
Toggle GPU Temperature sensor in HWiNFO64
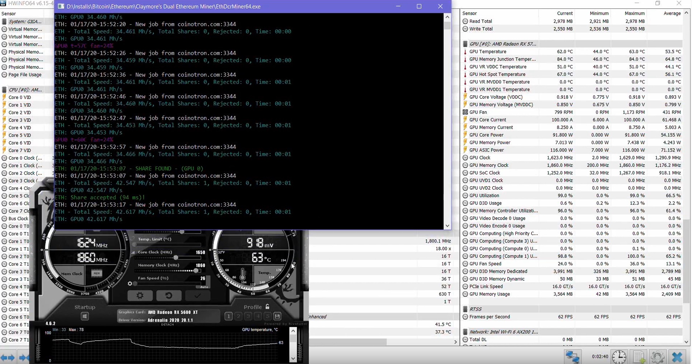click(487, 51)
